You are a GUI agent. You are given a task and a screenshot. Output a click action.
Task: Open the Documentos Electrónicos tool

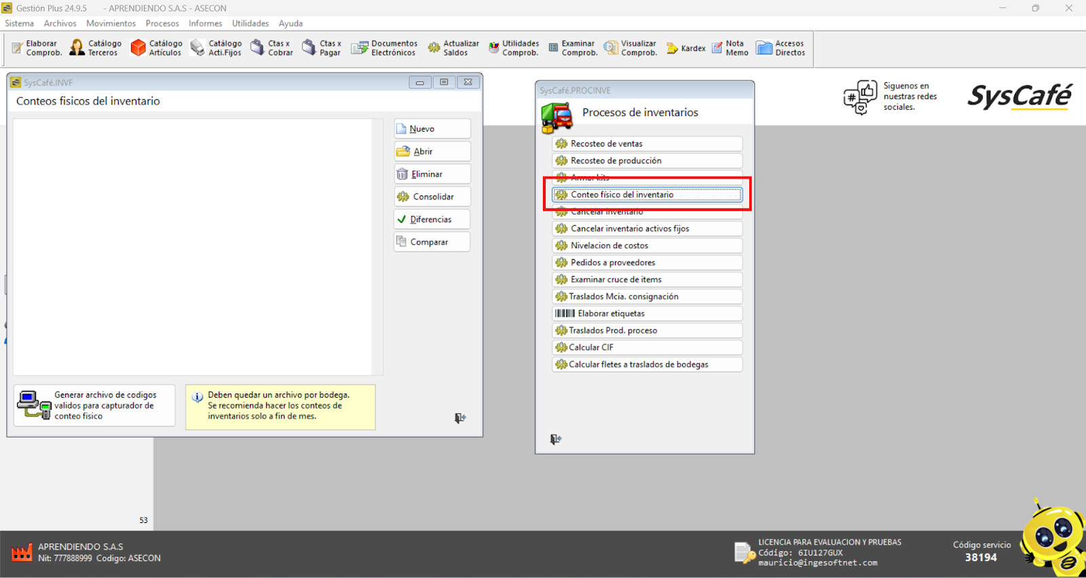click(383, 48)
